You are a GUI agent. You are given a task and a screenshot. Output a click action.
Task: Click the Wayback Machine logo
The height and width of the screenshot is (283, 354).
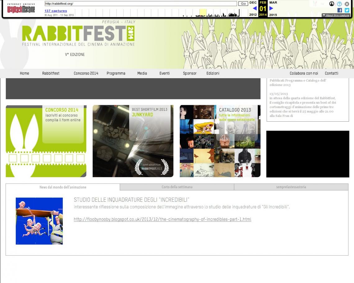(x=21, y=8)
